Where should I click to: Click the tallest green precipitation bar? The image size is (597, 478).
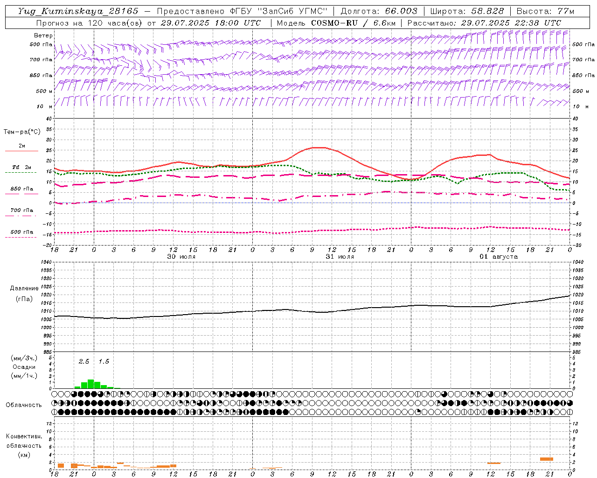pyautogui.click(x=90, y=384)
